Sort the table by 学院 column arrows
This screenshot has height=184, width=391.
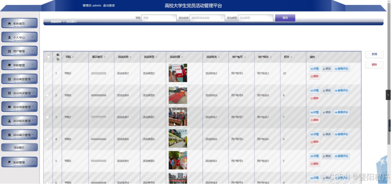point(73,57)
